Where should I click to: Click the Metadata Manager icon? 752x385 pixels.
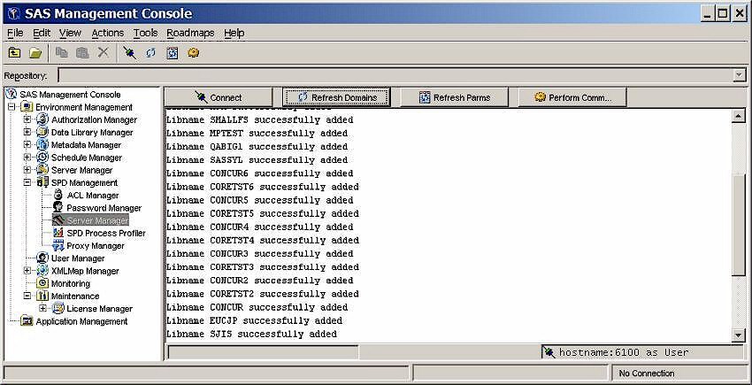42,144
